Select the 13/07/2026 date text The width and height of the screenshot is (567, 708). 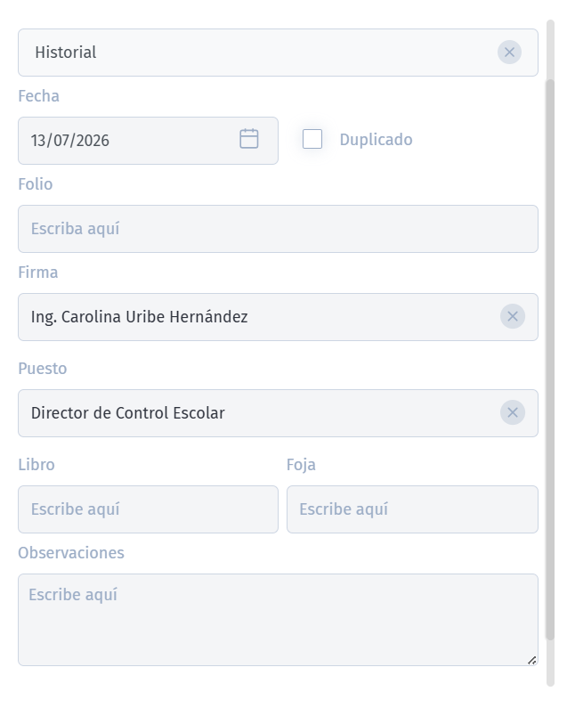pos(70,141)
